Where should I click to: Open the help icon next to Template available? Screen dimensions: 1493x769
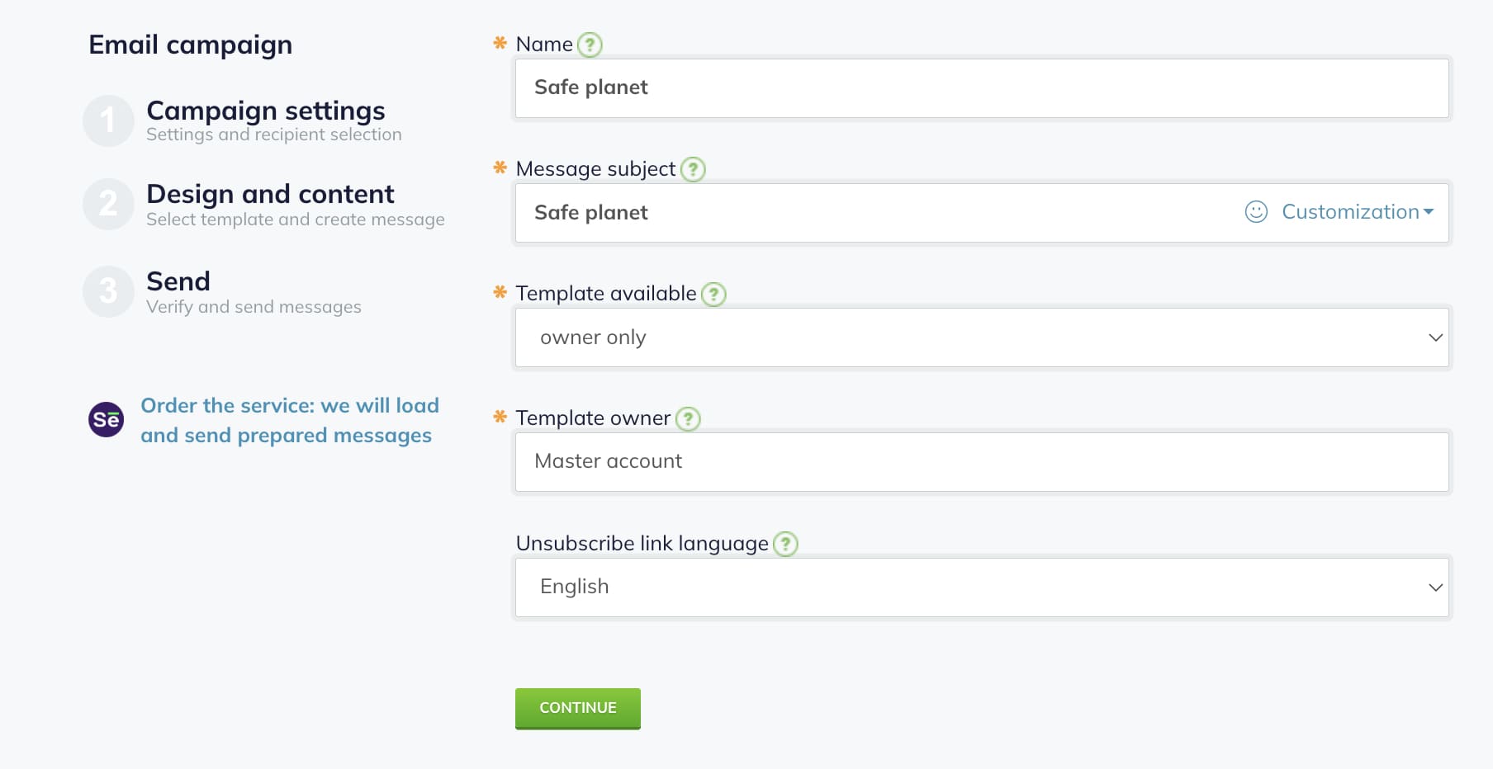(x=713, y=295)
